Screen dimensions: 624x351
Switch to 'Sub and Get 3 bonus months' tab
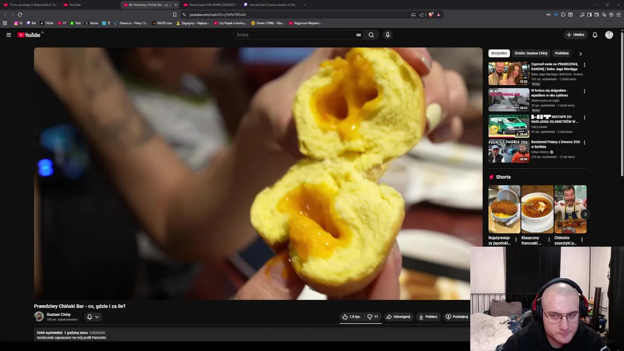(271, 5)
